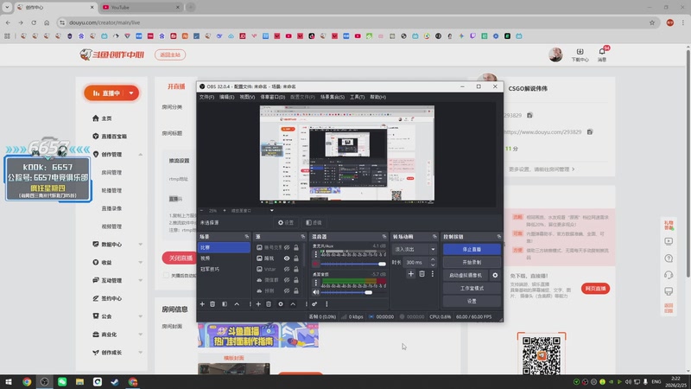The height and width of the screenshot is (389, 691).
Task: Open OBS 视图(V) menu
Action: click(247, 97)
